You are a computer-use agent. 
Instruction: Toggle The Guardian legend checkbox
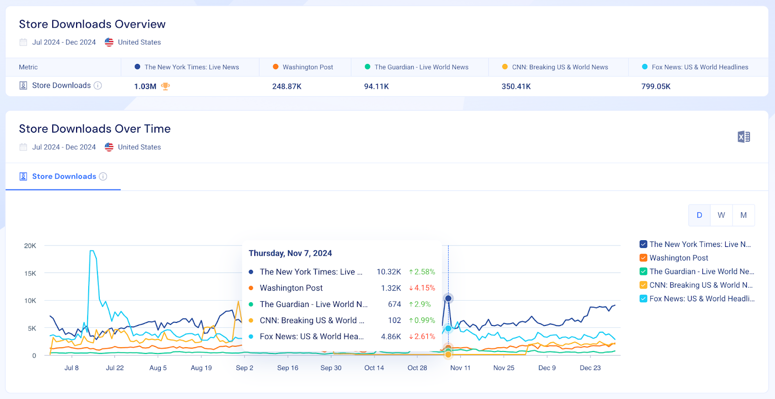tap(643, 272)
